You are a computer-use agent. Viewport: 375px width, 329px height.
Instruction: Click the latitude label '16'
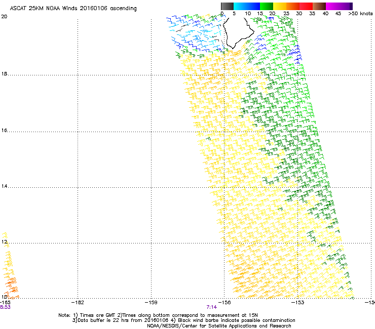pyautogui.click(x=4, y=131)
